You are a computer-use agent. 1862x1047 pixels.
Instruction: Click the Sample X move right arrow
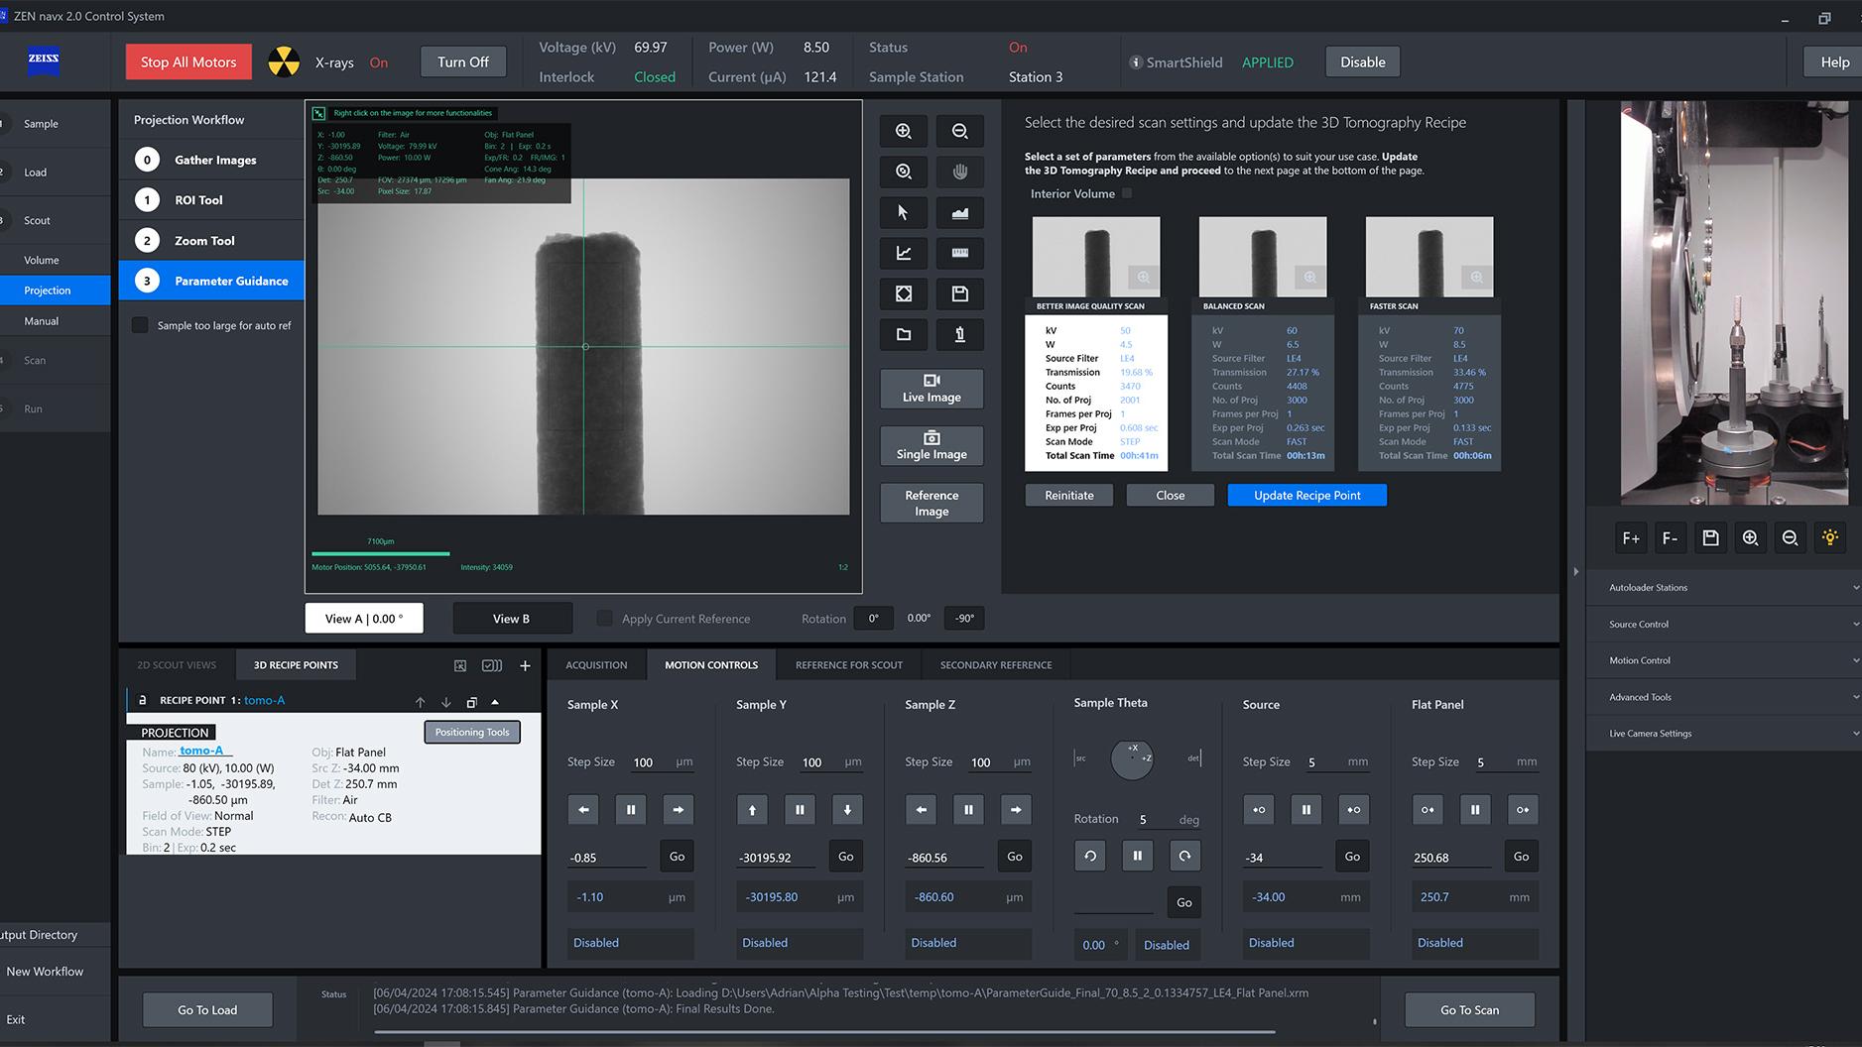tap(679, 809)
